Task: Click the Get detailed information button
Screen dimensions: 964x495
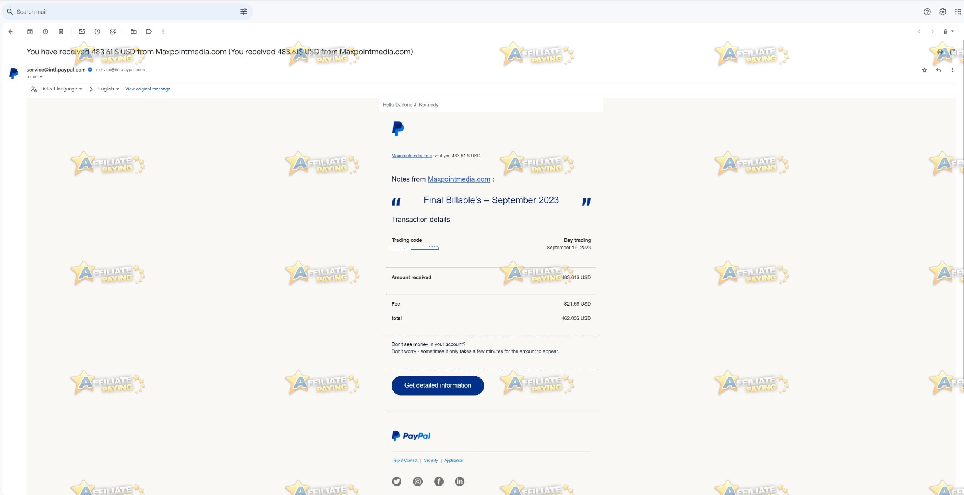Action: [438, 385]
